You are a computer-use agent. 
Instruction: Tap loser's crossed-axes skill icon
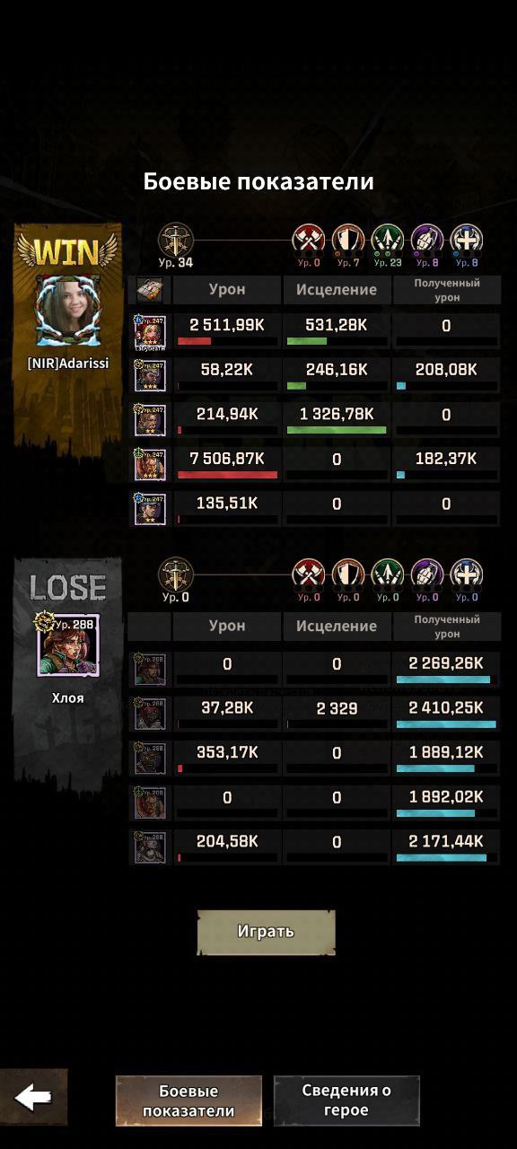[x=309, y=575]
